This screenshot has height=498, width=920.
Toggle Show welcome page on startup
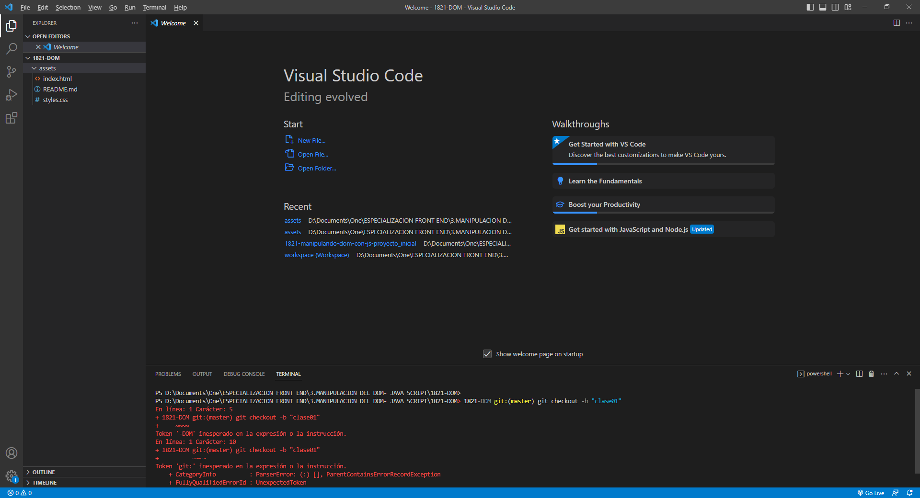point(487,354)
